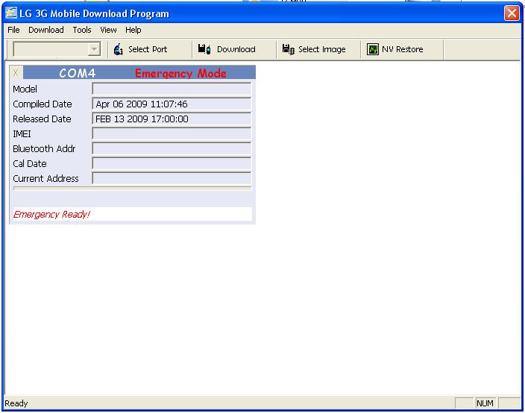Click the Select Image toolbar label
This screenshot has width=525, height=413.
tap(321, 49)
